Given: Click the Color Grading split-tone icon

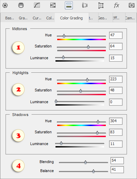Looking at the screenshot, I should pos(69,5).
